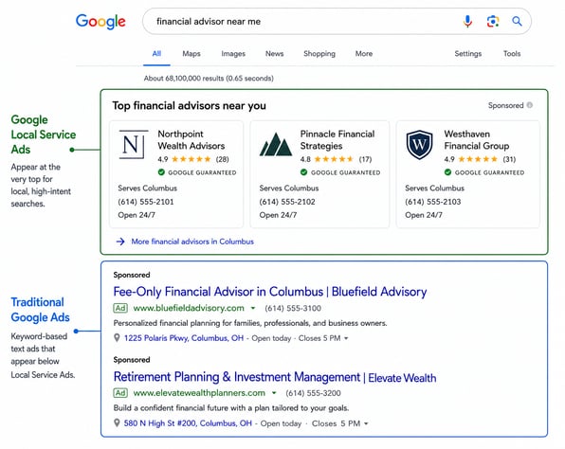Image resolution: width=565 pixels, height=449 pixels.
Task: Expand Bluefield hours Closes 5 PM arrow
Action: tap(346, 338)
